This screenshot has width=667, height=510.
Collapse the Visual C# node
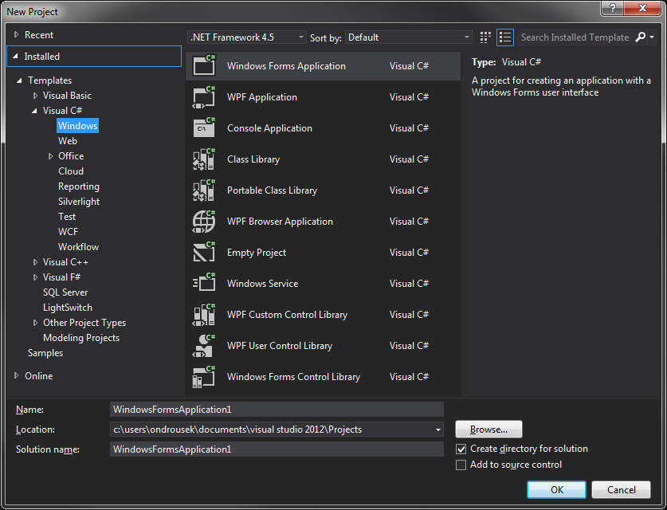[34, 111]
